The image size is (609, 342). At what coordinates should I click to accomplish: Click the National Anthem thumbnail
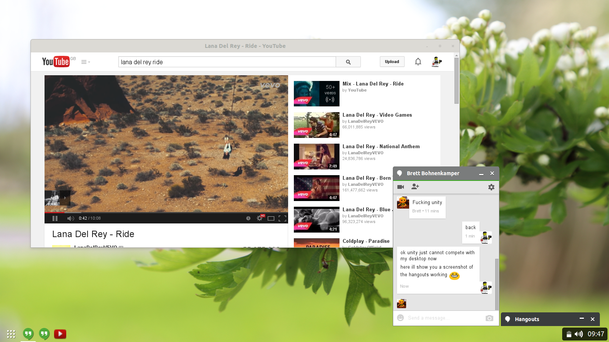[x=317, y=157]
